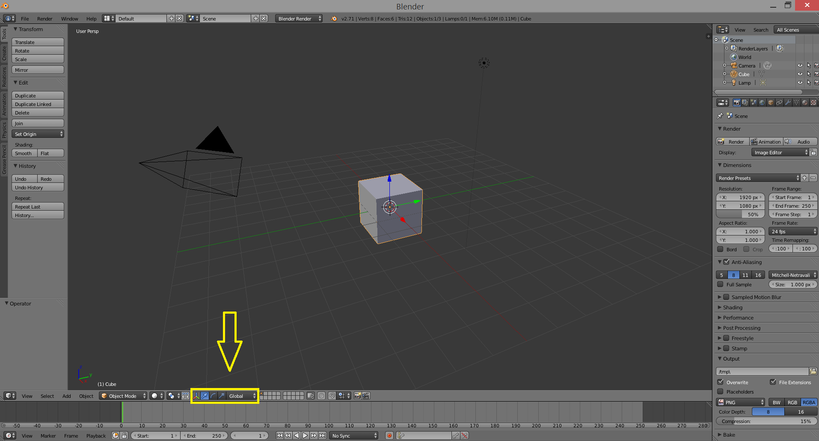Viewport: 819px width, 441px height.
Task: Open Render Layers properties tab
Action: 745,103
